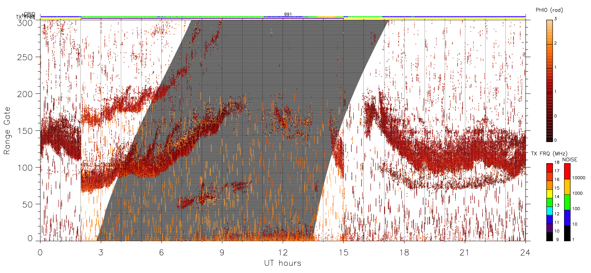Select the '14' TX FRQ tick label
Viewport: 591px width, 273px height.
pyautogui.click(x=557, y=196)
